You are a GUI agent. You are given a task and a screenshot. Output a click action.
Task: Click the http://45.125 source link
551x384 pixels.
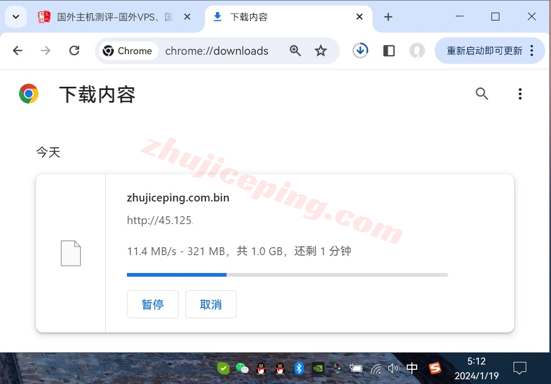pyautogui.click(x=160, y=220)
